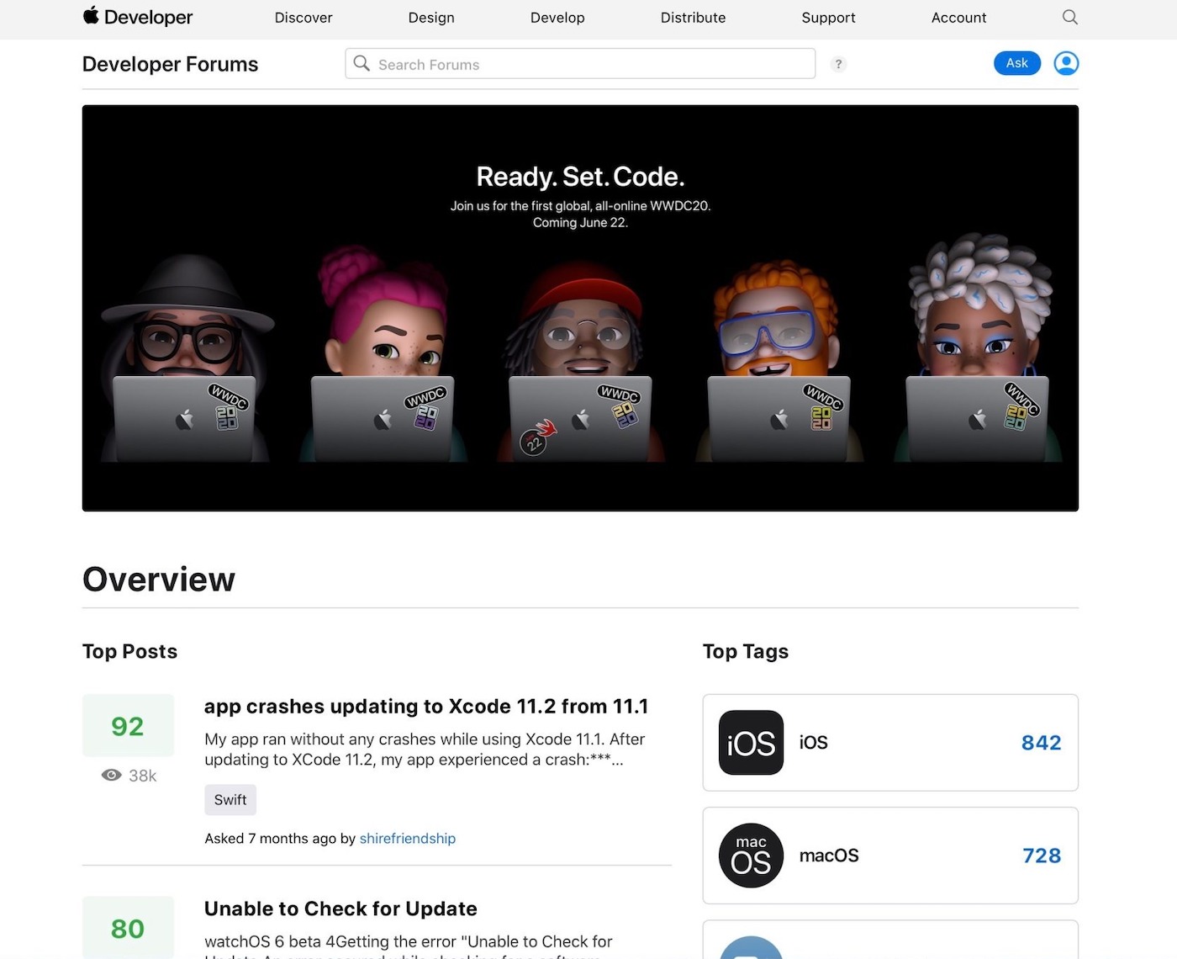Click the Overview heading

pos(159,580)
